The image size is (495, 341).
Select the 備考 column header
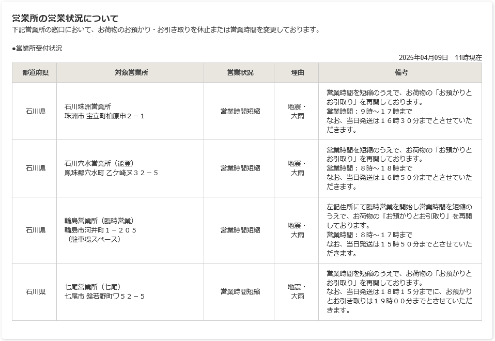point(400,73)
